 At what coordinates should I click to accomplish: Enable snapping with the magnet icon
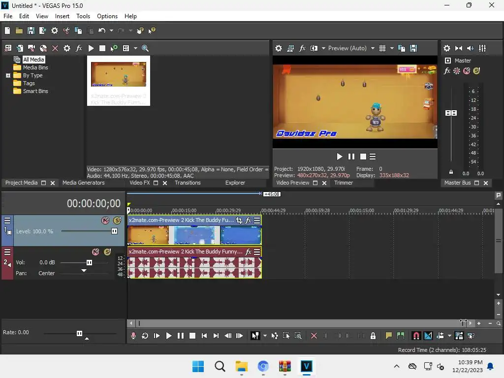coord(416,336)
